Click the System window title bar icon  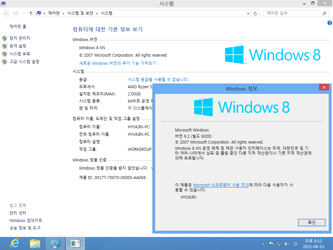click(x=3, y=3)
